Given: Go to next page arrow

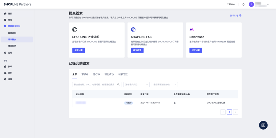Looking at the screenshot, I should tap(236, 112).
